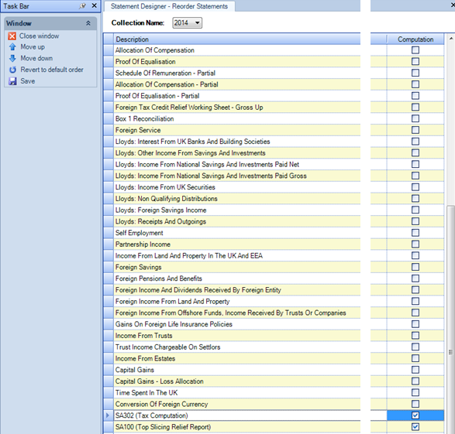
Task: Click the Close window red X icon
Action: (x=12, y=36)
